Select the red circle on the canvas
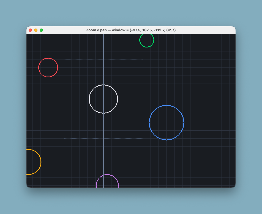 48,67
